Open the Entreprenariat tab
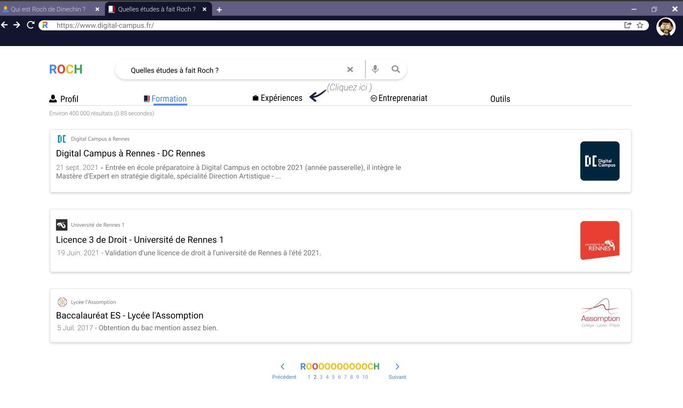The width and height of the screenshot is (683, 408). [399, 98]
